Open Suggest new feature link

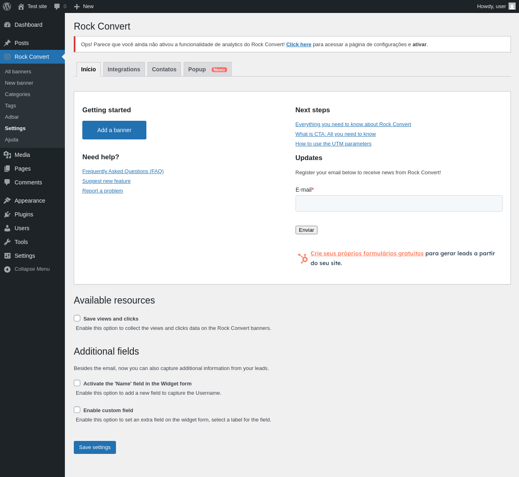pyautogui.click(x=106, y=181)
